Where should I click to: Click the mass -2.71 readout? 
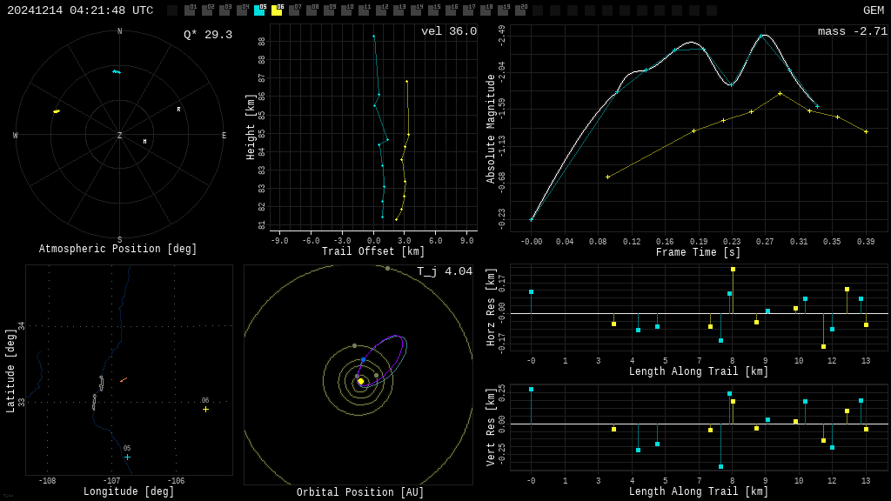click(x=852, y=31)
